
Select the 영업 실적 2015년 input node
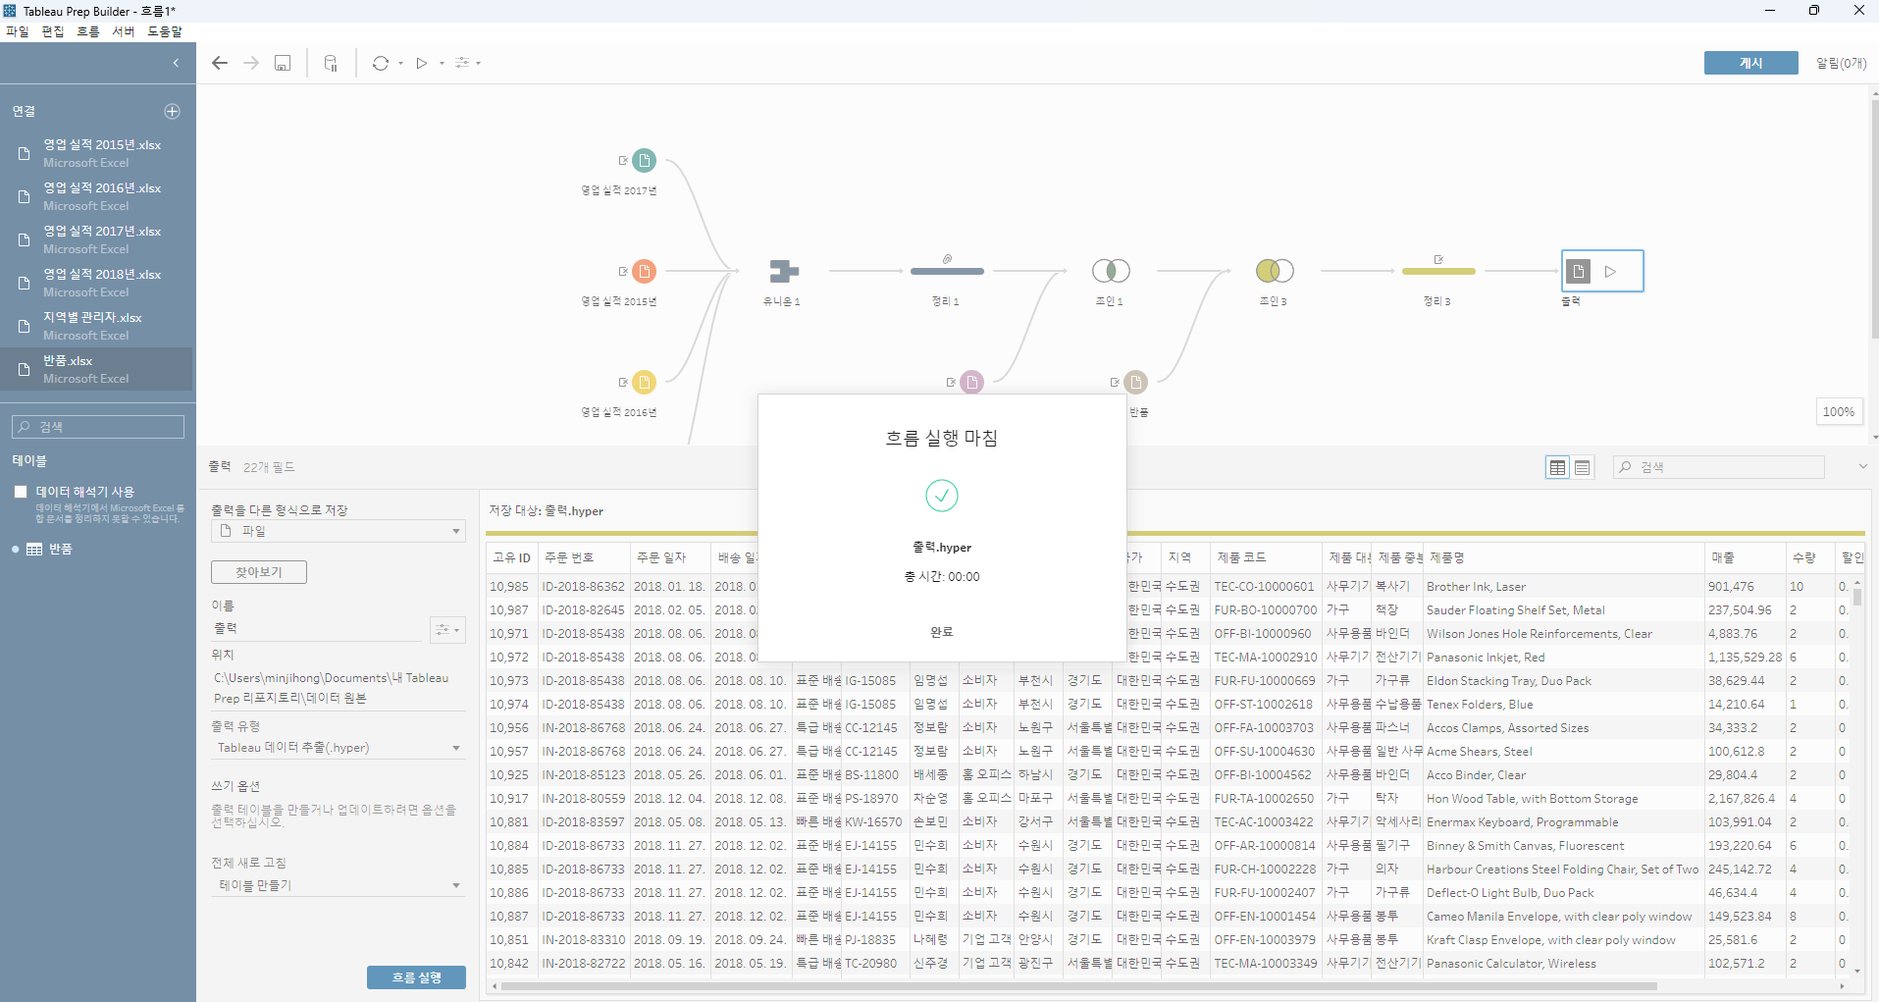644,271
